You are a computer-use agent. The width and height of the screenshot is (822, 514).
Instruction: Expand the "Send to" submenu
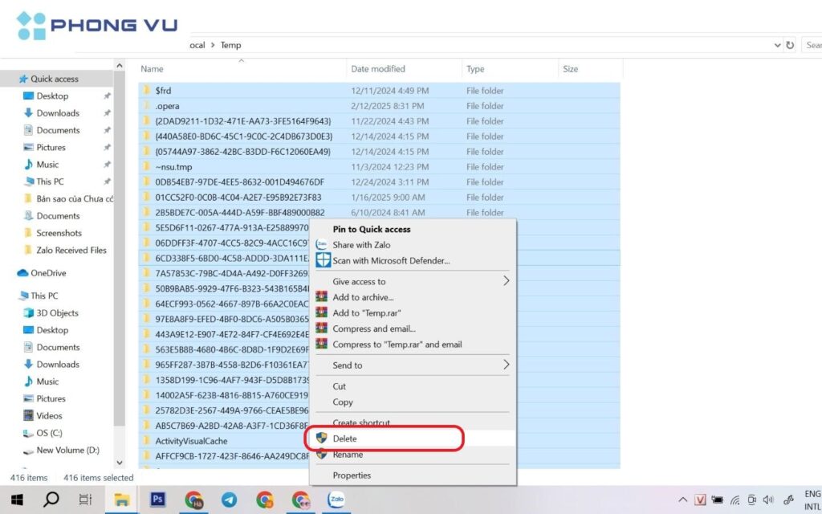tap(506, 365)
